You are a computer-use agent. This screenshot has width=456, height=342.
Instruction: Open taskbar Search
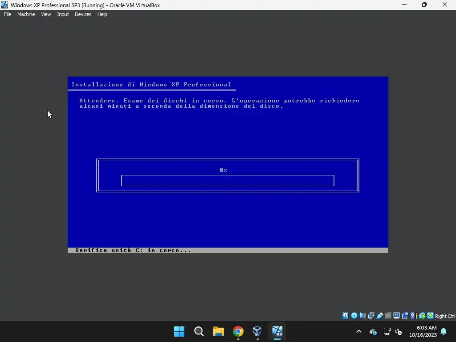[x=199, y=331]
